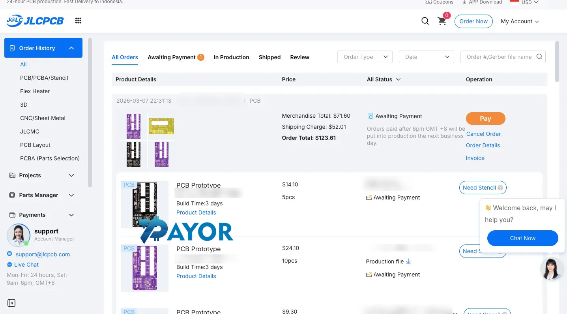Expand the Projects section
The image size is (567, 314).
pyautogui.click(x=71, y=175)
